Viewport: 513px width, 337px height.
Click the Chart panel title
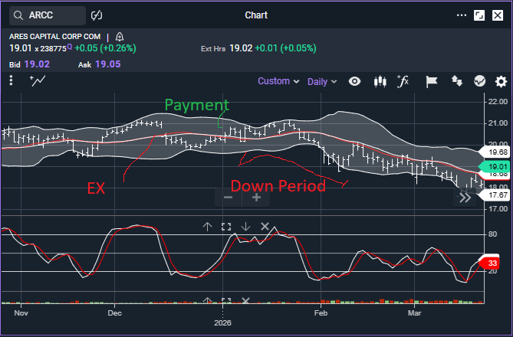(256, 15)
